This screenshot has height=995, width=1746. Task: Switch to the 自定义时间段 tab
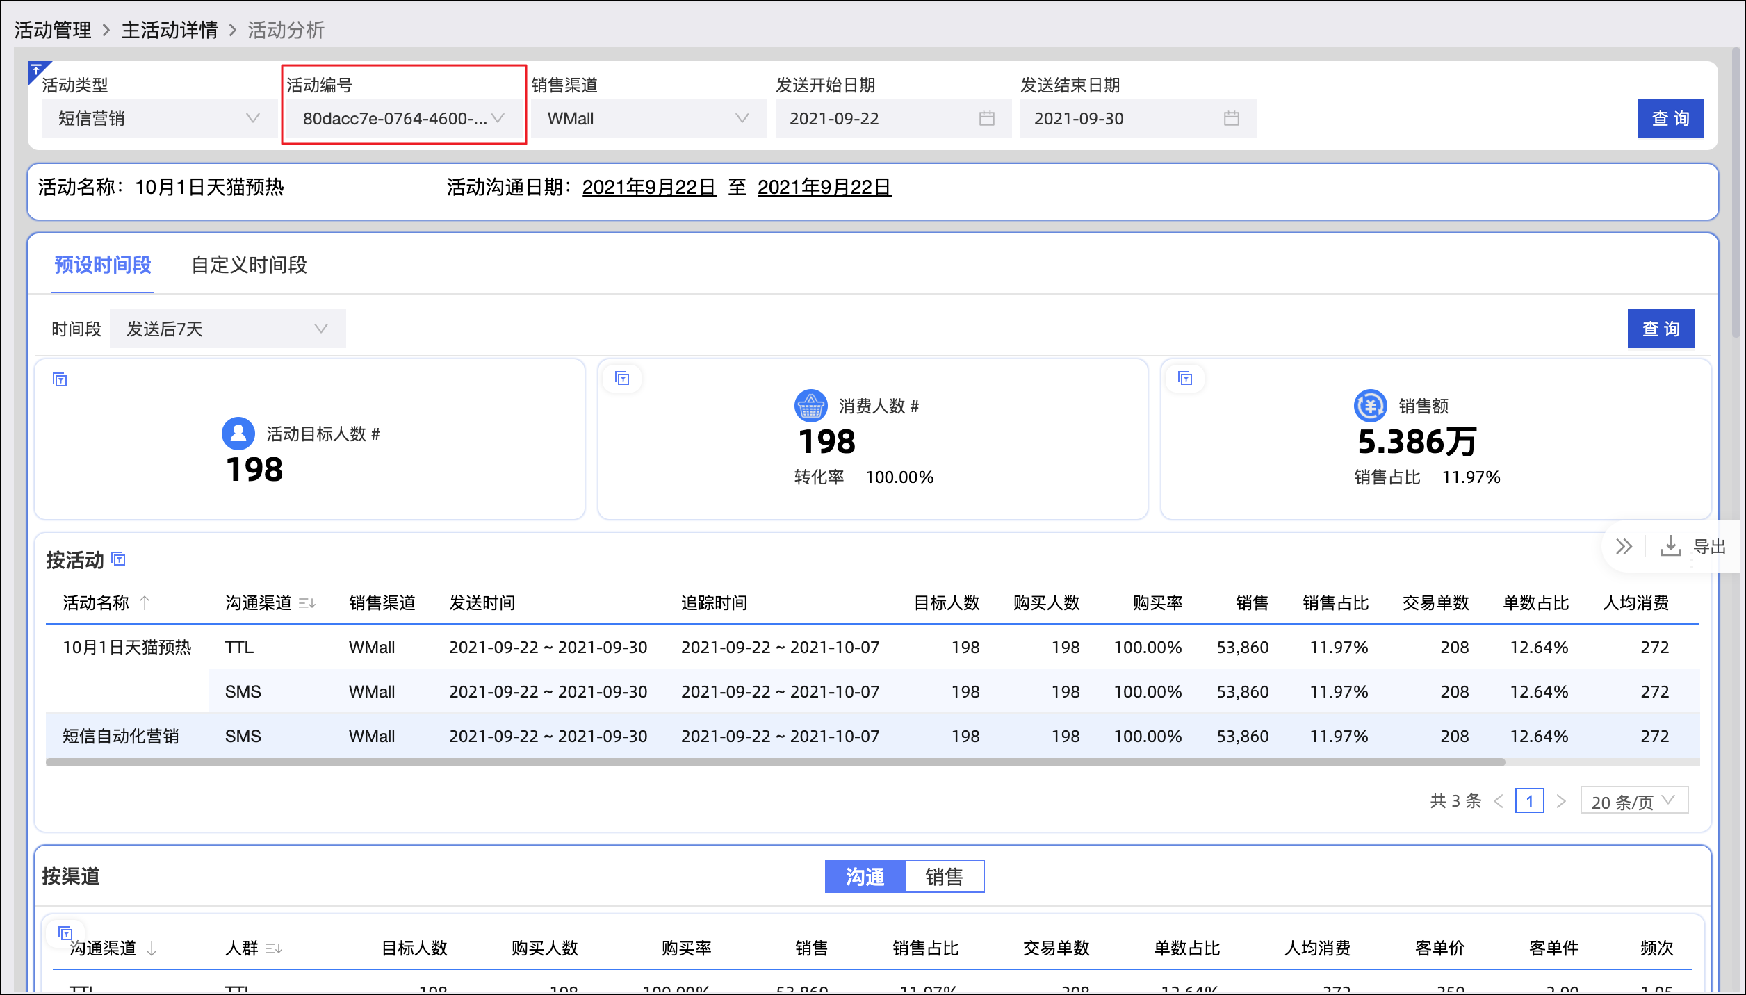[249, 265]
